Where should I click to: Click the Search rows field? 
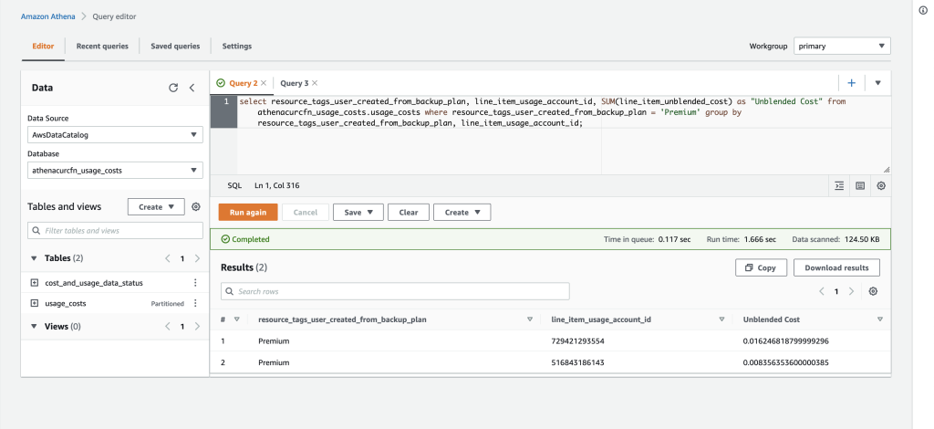[396, 291]
